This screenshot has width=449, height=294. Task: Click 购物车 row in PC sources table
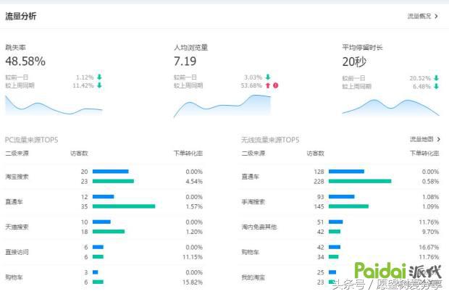point(104,277)
